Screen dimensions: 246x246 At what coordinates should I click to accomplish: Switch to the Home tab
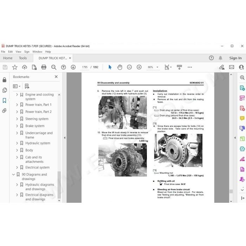click(x=8, y=58)
